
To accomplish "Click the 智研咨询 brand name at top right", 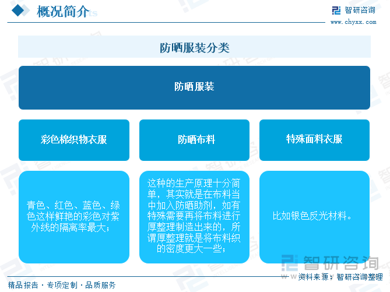I will (x=360, y=10).
